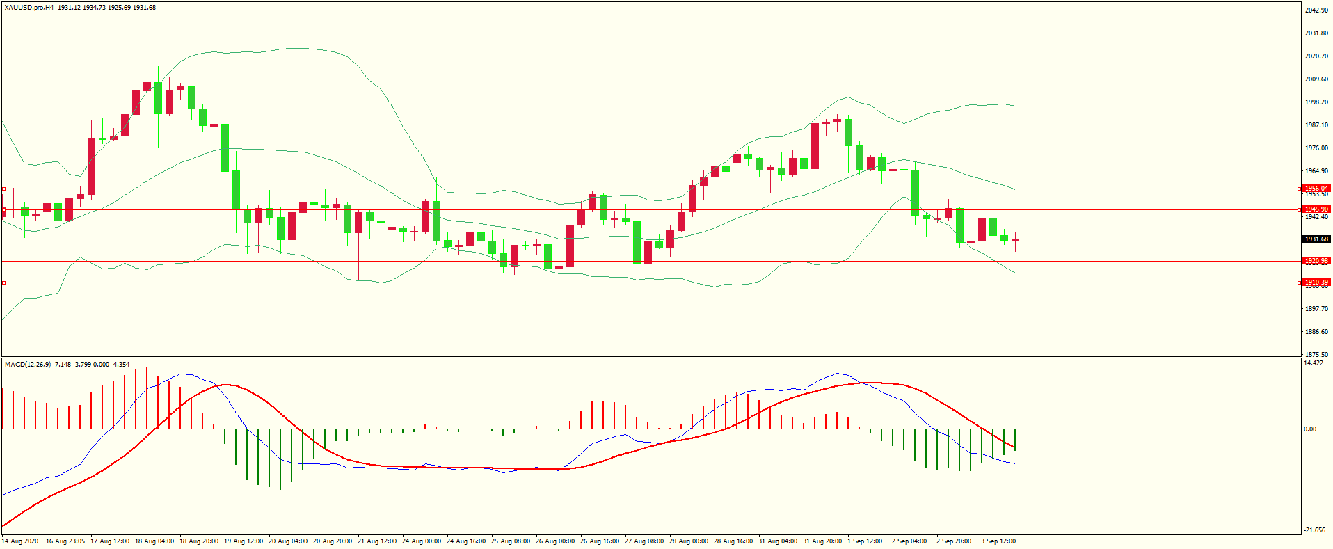
Task: Select the red 1956.04 price level tag
Action: pos(1316,189)
